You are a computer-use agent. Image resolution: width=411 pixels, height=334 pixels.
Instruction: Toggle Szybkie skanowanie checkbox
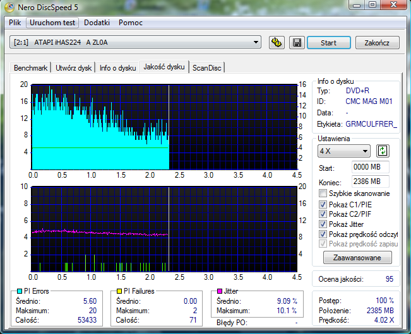[323, 193]
